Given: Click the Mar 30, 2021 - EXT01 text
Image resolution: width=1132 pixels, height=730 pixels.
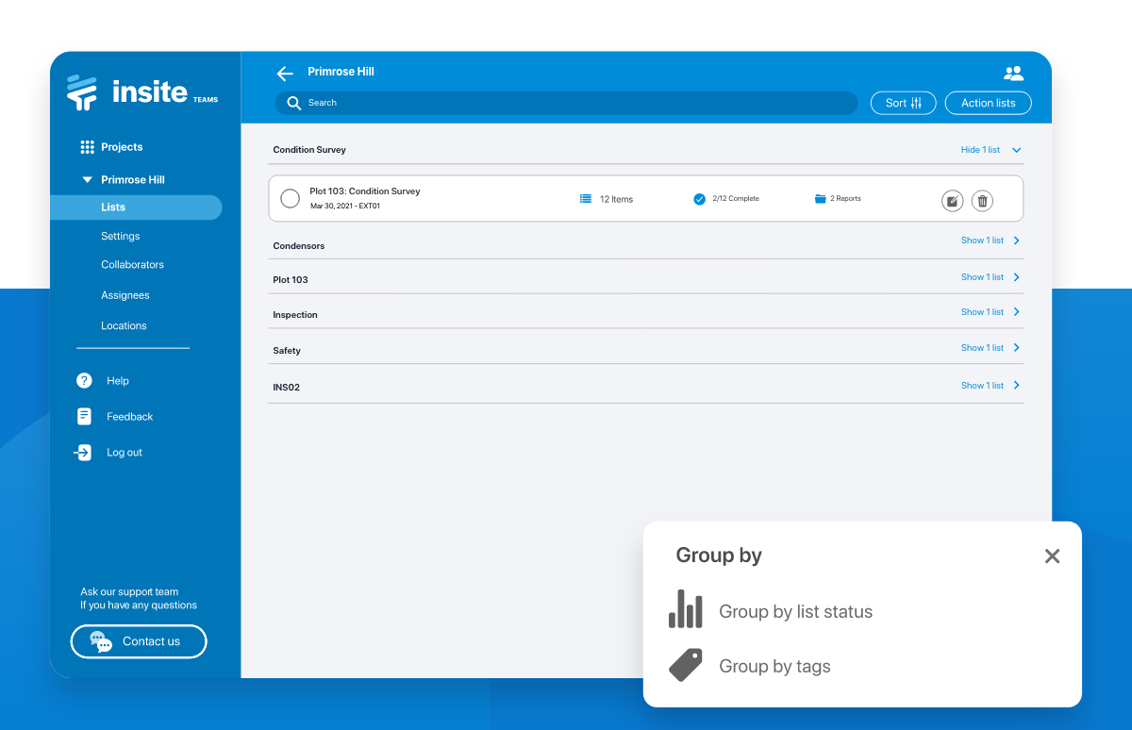Looking at the screenshot, I should [x=345, y=206].
